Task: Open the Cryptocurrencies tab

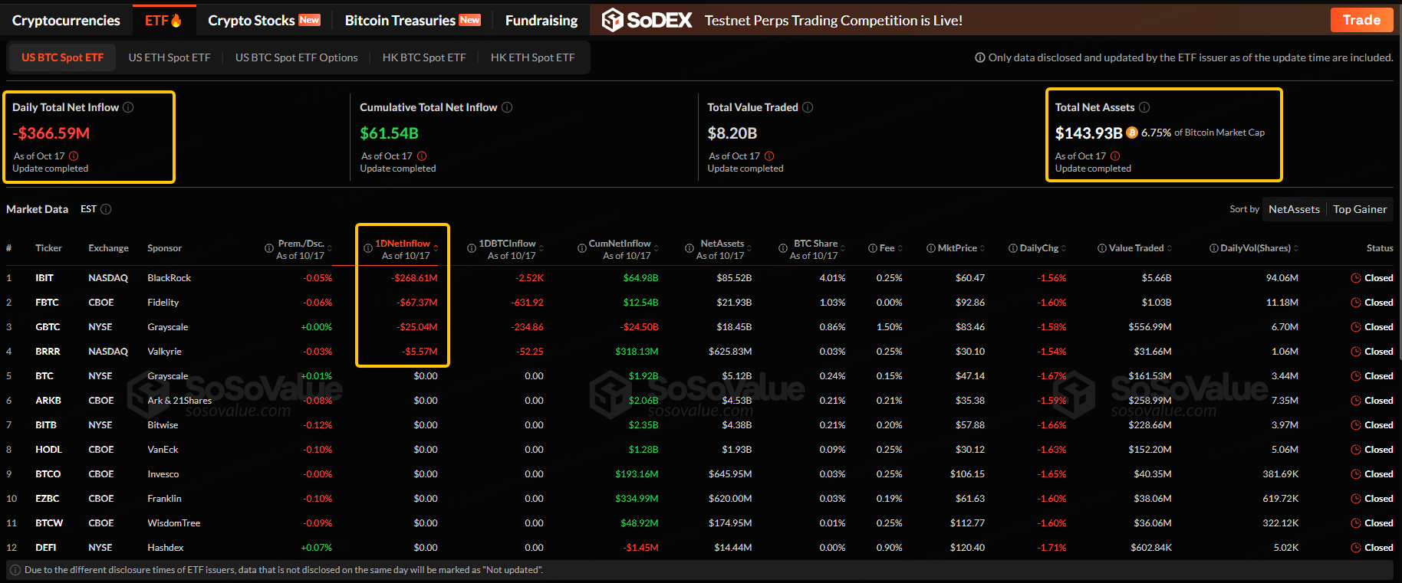Action: 66,21
